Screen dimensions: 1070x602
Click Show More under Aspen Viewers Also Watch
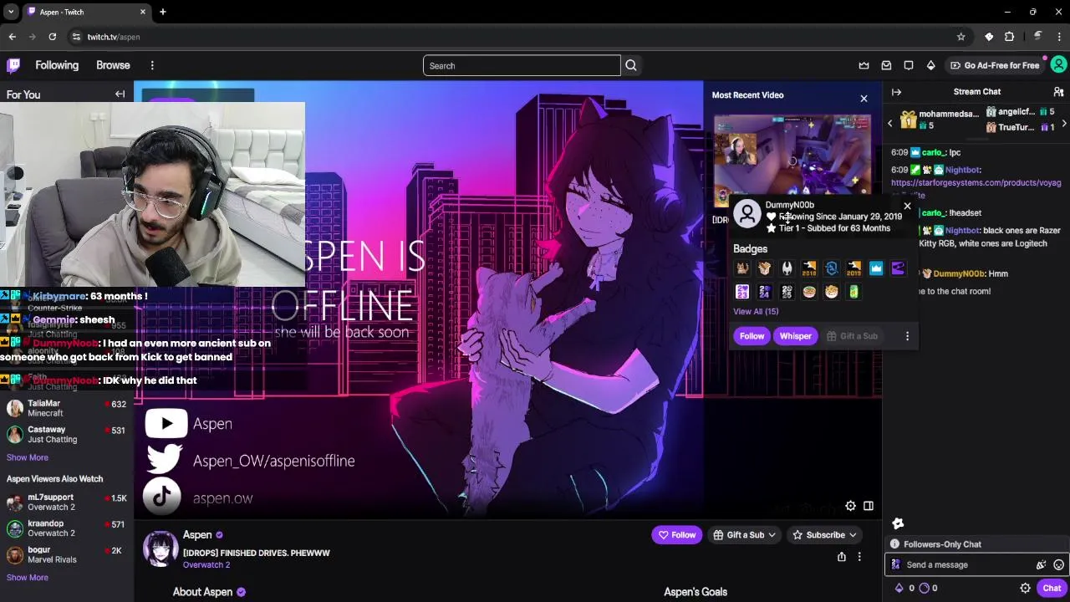click(28, 577)
